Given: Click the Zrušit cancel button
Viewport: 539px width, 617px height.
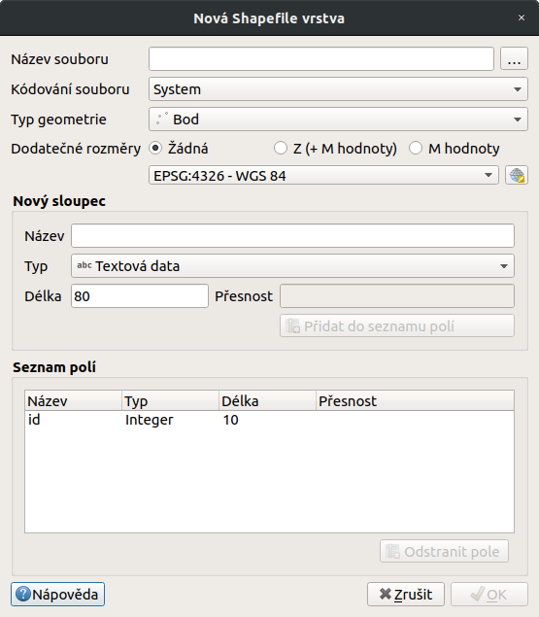Looking at the screenshot, I should click(x=406, y=595).
